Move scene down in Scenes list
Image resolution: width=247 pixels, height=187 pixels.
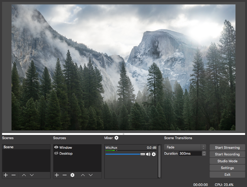click(x=32, y=175)
